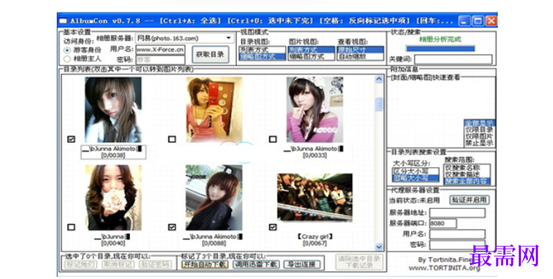Choose 仅搜索名称 in search scope
The height and width of the screenshot is (279, 553).
[466, 168]
